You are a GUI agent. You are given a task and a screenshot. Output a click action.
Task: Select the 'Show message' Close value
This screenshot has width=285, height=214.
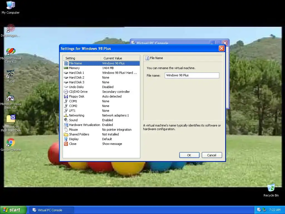coord(112,144)
